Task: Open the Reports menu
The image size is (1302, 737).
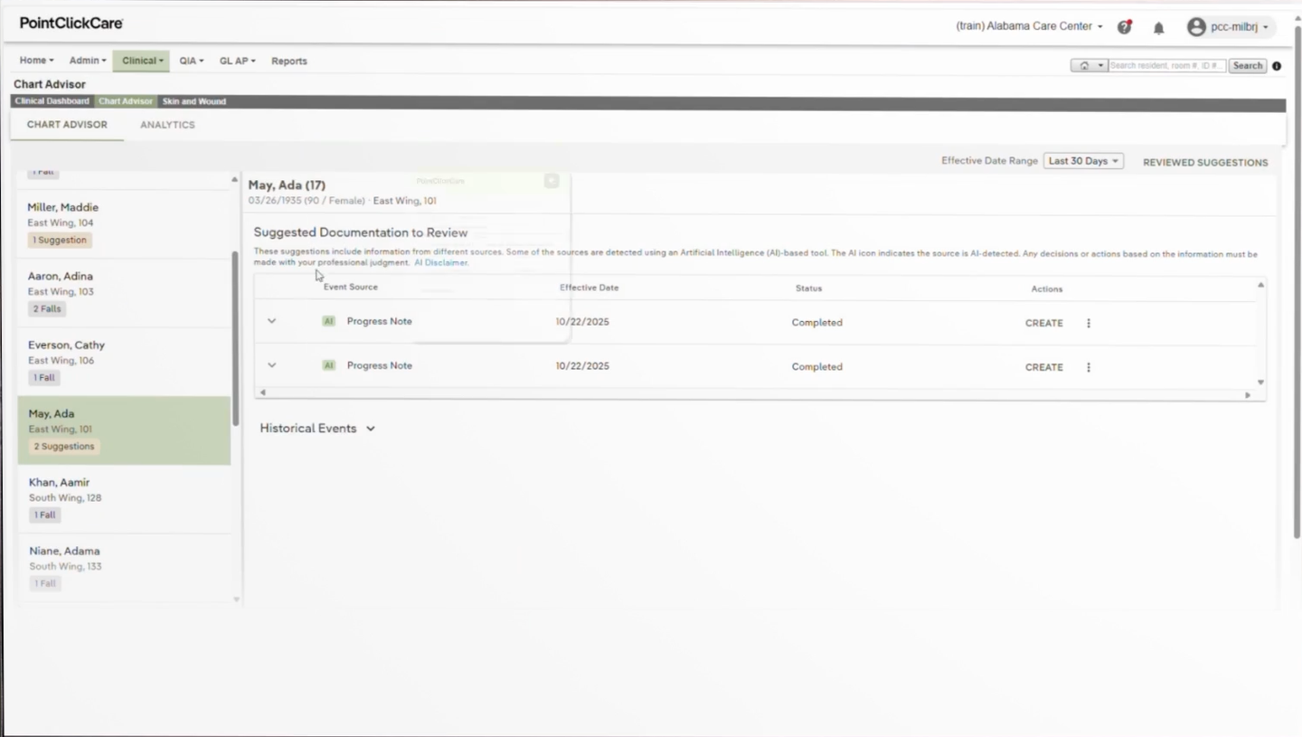Action: click(x=289, y=61)
